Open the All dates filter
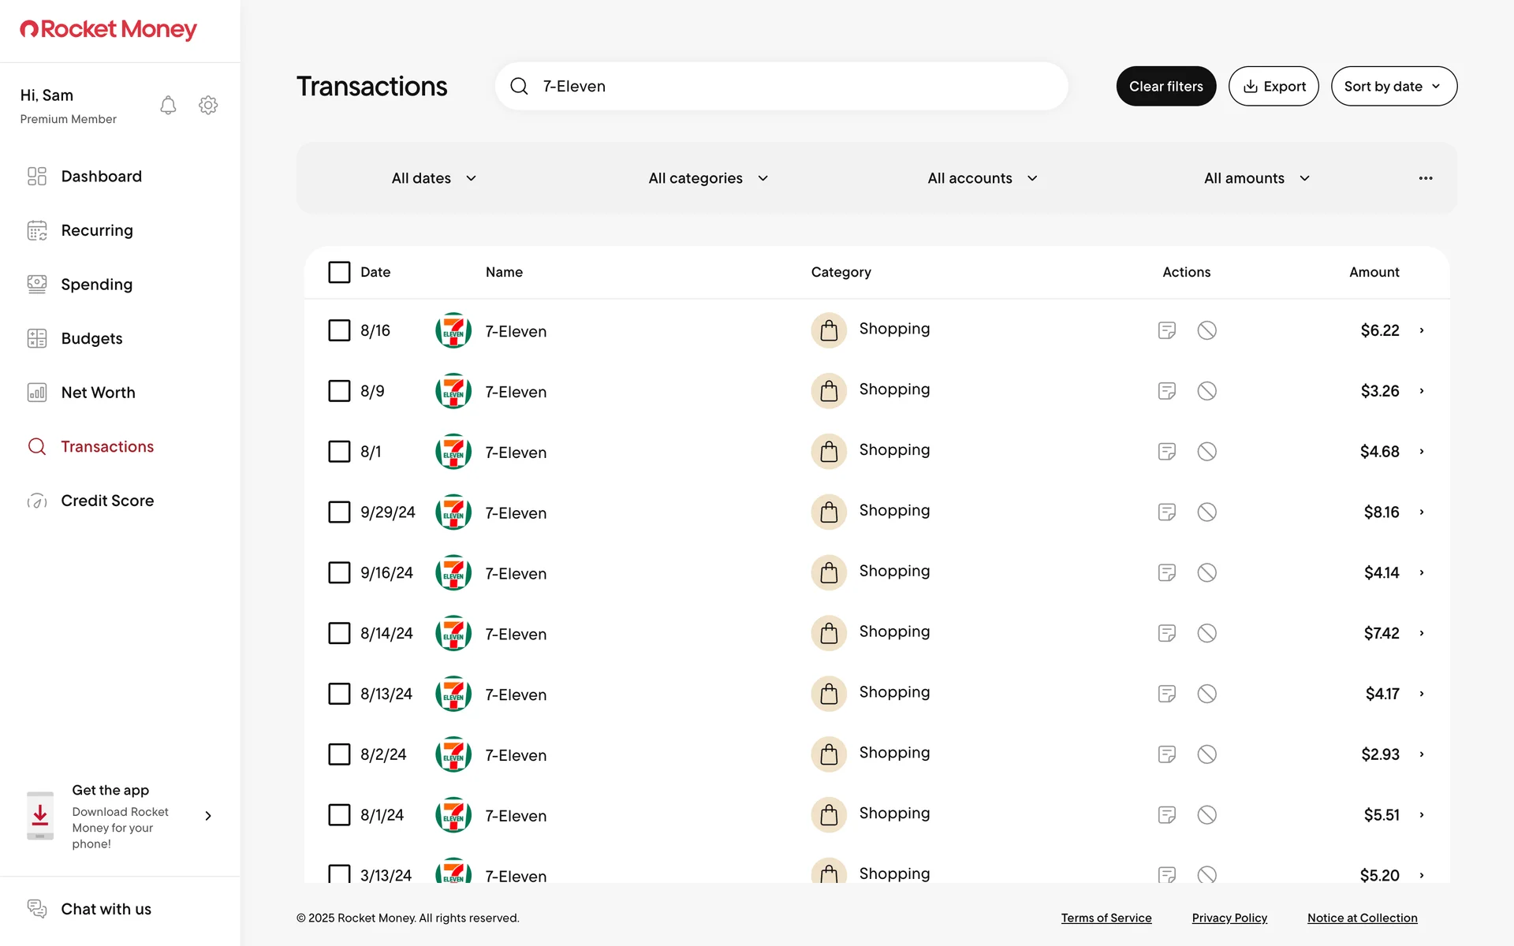1514x946 pixels. click(x=432, y=177)
